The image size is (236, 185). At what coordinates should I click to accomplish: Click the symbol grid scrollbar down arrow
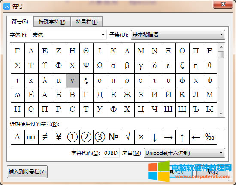pos(221,113)
